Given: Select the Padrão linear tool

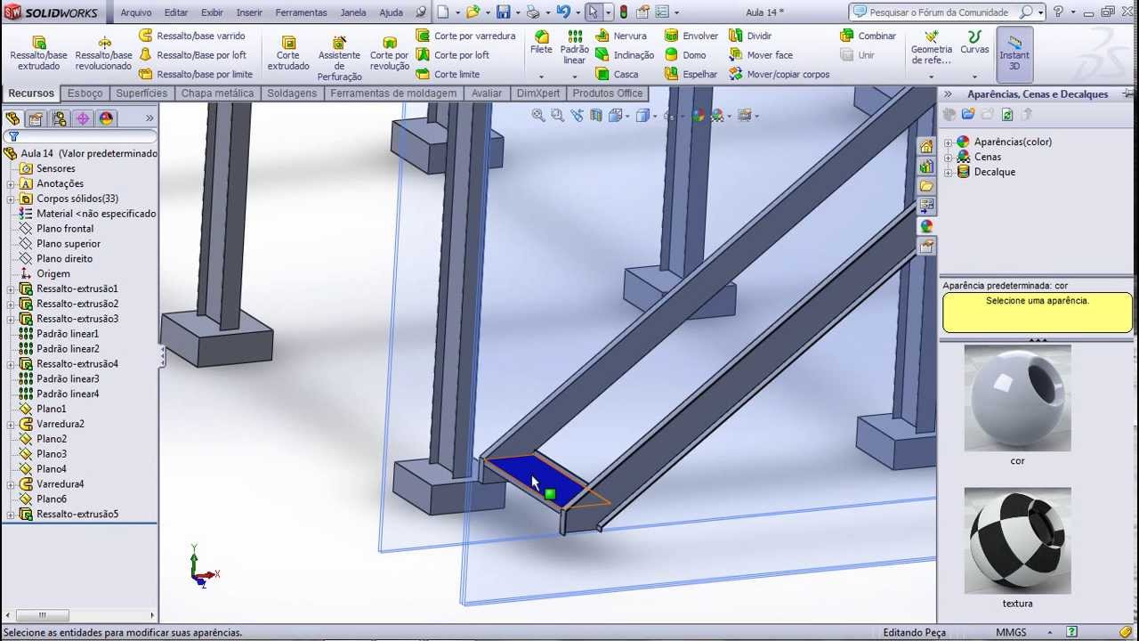Looking at the screenshot, I should (x=575, y=47).
